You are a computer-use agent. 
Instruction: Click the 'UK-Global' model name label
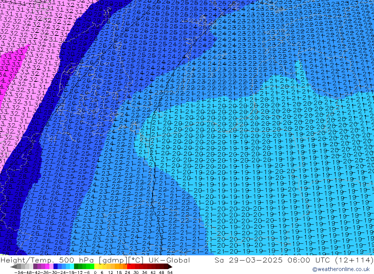pos(169,260)
